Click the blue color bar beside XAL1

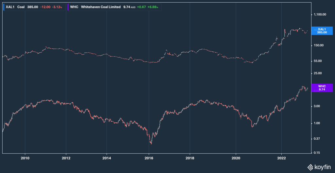pyautogui.click(x=3, y=7)
